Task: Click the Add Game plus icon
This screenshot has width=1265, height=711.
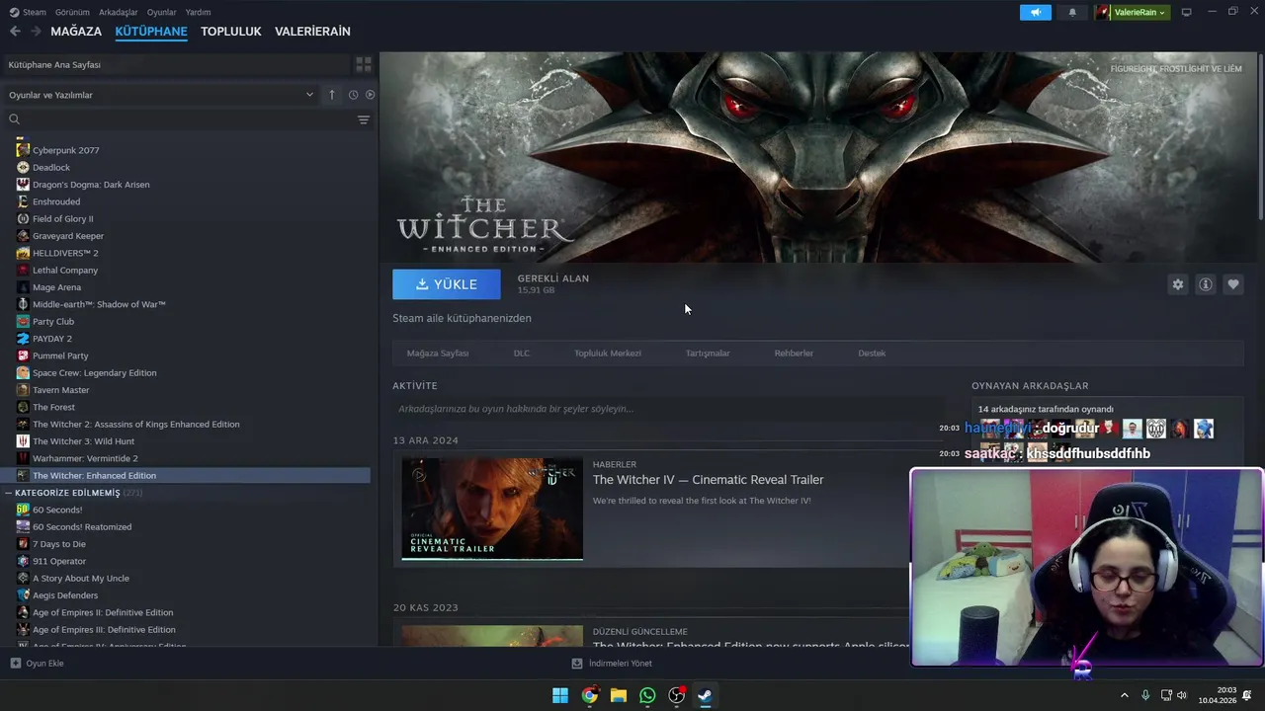Action: [15, 664]
